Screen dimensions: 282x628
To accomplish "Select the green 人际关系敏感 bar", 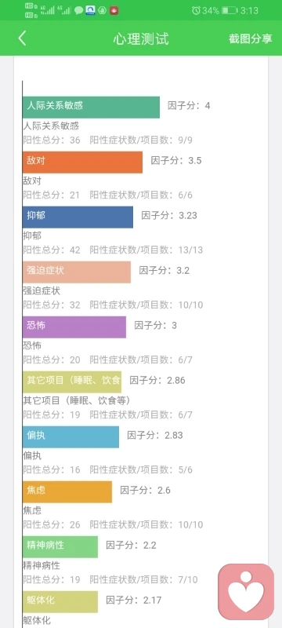I will tap(91, 108).
